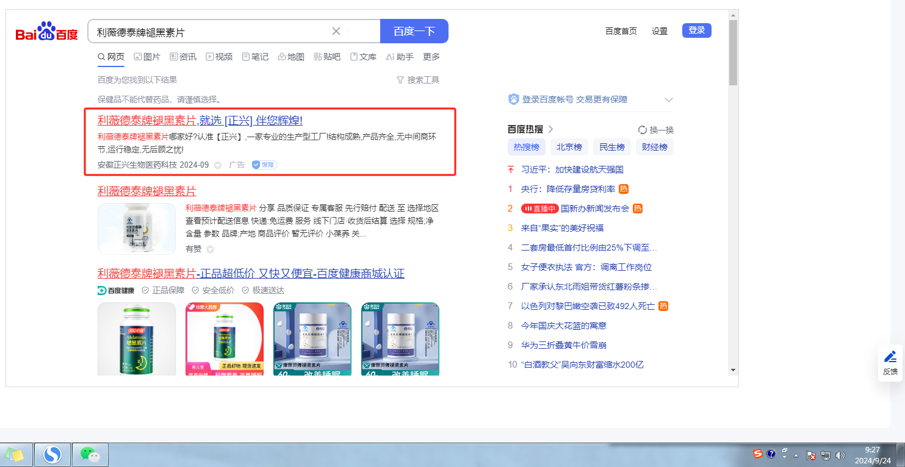This screenshot has height=467, width=905.
Task: Switch to the 资讯 search tab
Action: (183, 57)
